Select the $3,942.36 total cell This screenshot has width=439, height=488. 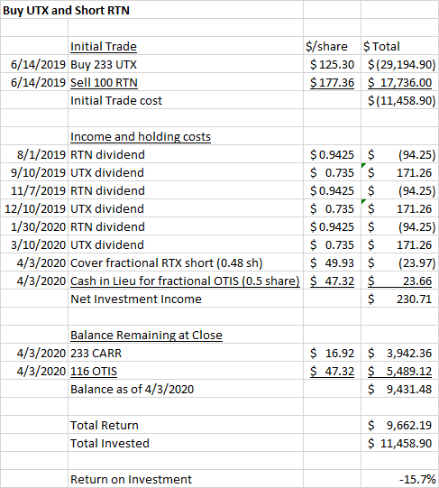coord(400,354)
